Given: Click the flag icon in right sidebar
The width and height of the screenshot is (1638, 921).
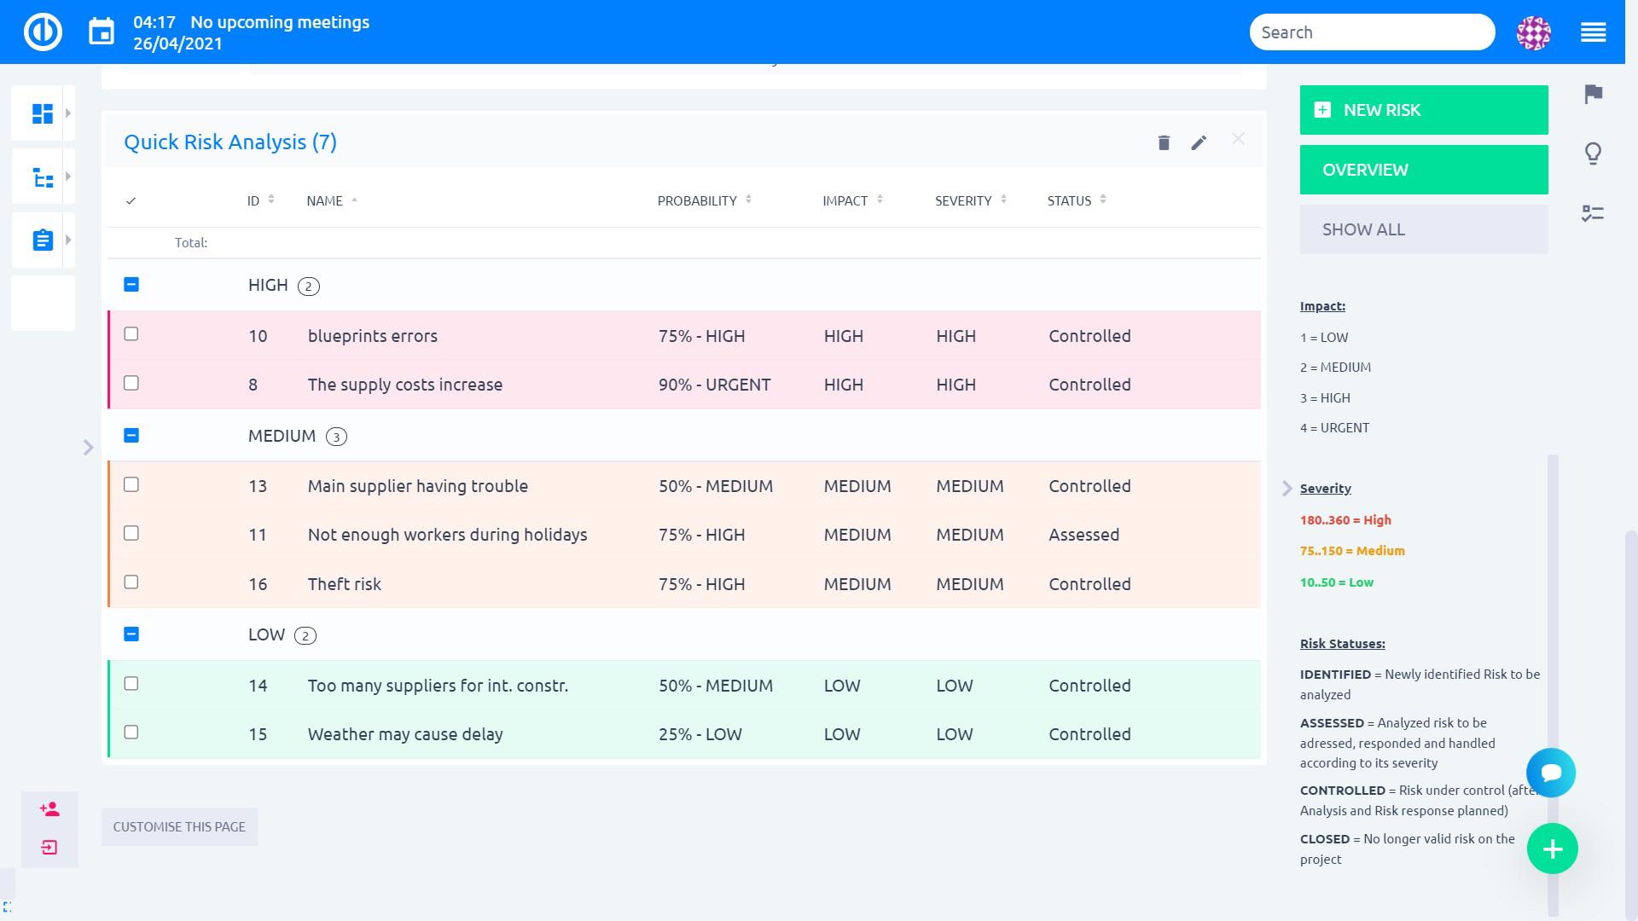Looking at the screenshot, I should pos(1593,94).
